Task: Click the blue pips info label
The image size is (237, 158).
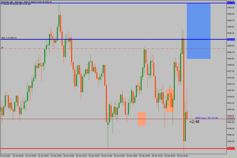Action: (206, 118)
